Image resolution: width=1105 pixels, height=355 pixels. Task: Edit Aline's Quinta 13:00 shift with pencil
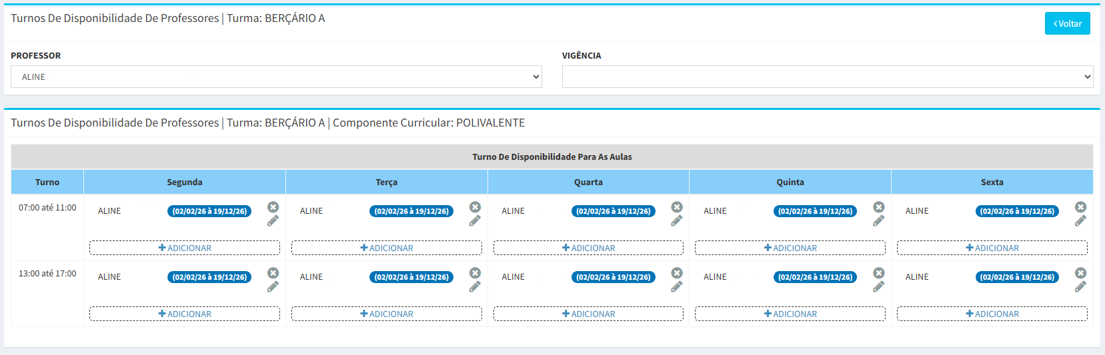878,287
